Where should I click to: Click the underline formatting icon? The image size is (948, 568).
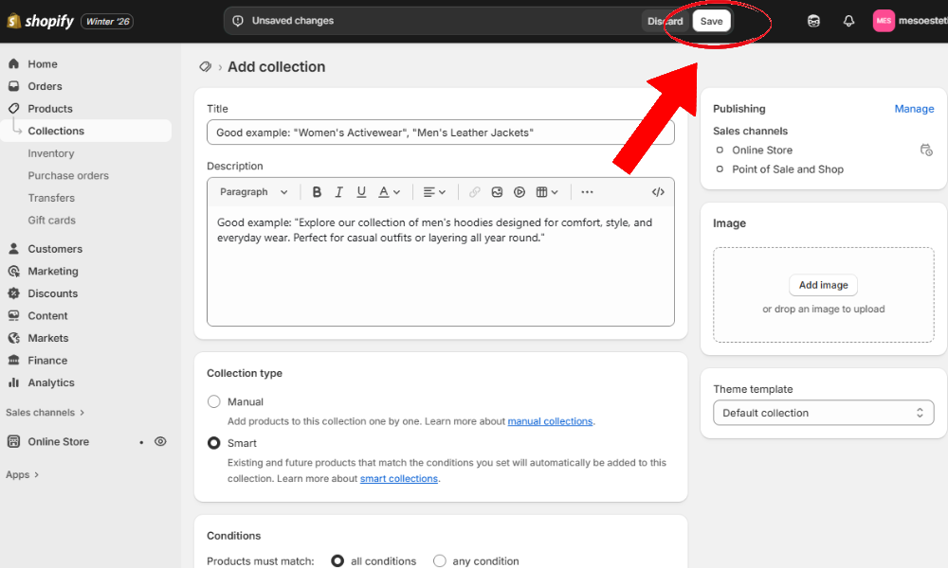point(361,192)
